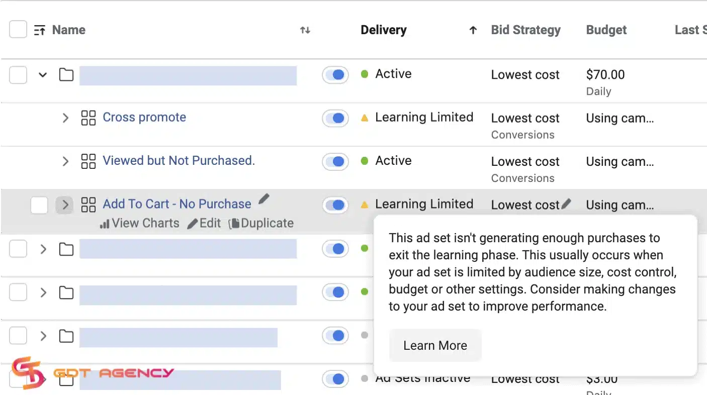Click the sort arrow next to the Delivery header
707x395 pixels.
(x=473, y=30)
